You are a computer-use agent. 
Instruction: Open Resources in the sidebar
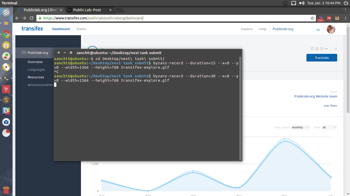[36, 77]
